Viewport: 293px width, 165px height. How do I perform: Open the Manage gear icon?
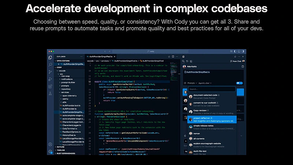coord(50,151)
